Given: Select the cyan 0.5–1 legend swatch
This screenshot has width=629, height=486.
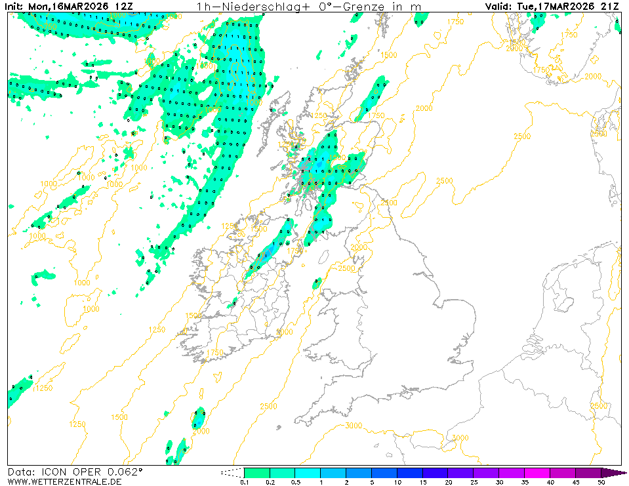Looking at the screenshot, I should 308,472.
